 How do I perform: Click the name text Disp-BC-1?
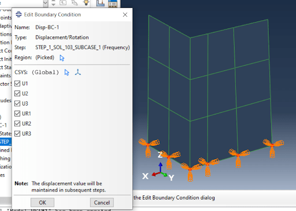point(47,28)
